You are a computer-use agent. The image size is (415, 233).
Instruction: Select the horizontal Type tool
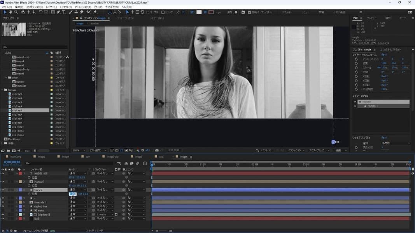click(x=64, y=12)
